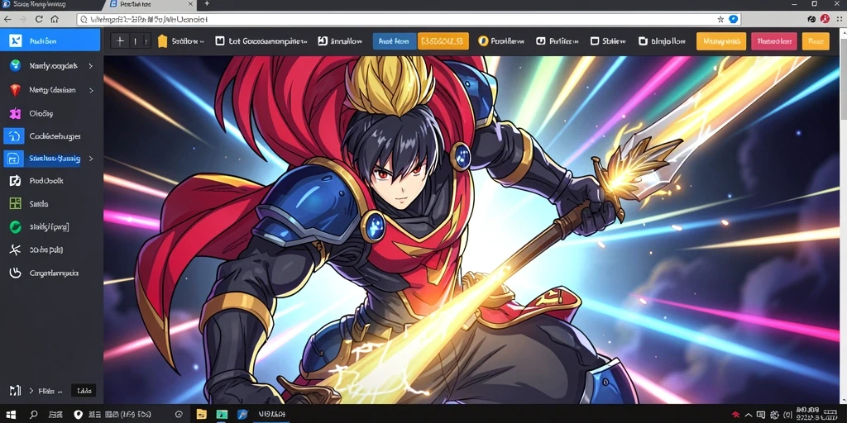Select the blue-green globe icon in the sidebar
847x423 pixels.
pos(15,66)
